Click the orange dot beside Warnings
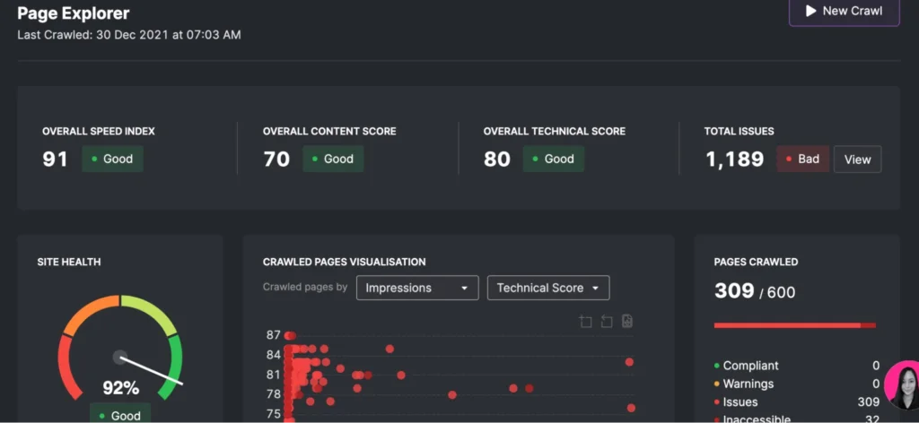 pos(716,384)
